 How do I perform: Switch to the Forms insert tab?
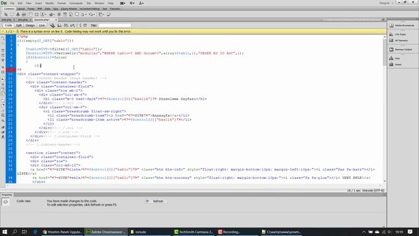point(31,9)
